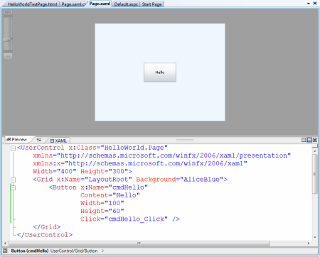Image resolution: width=320 pixels, height=257 pixels.
Task: Select Button (cmdHello) in the tag navigator
Action: [x=30, y=251]
